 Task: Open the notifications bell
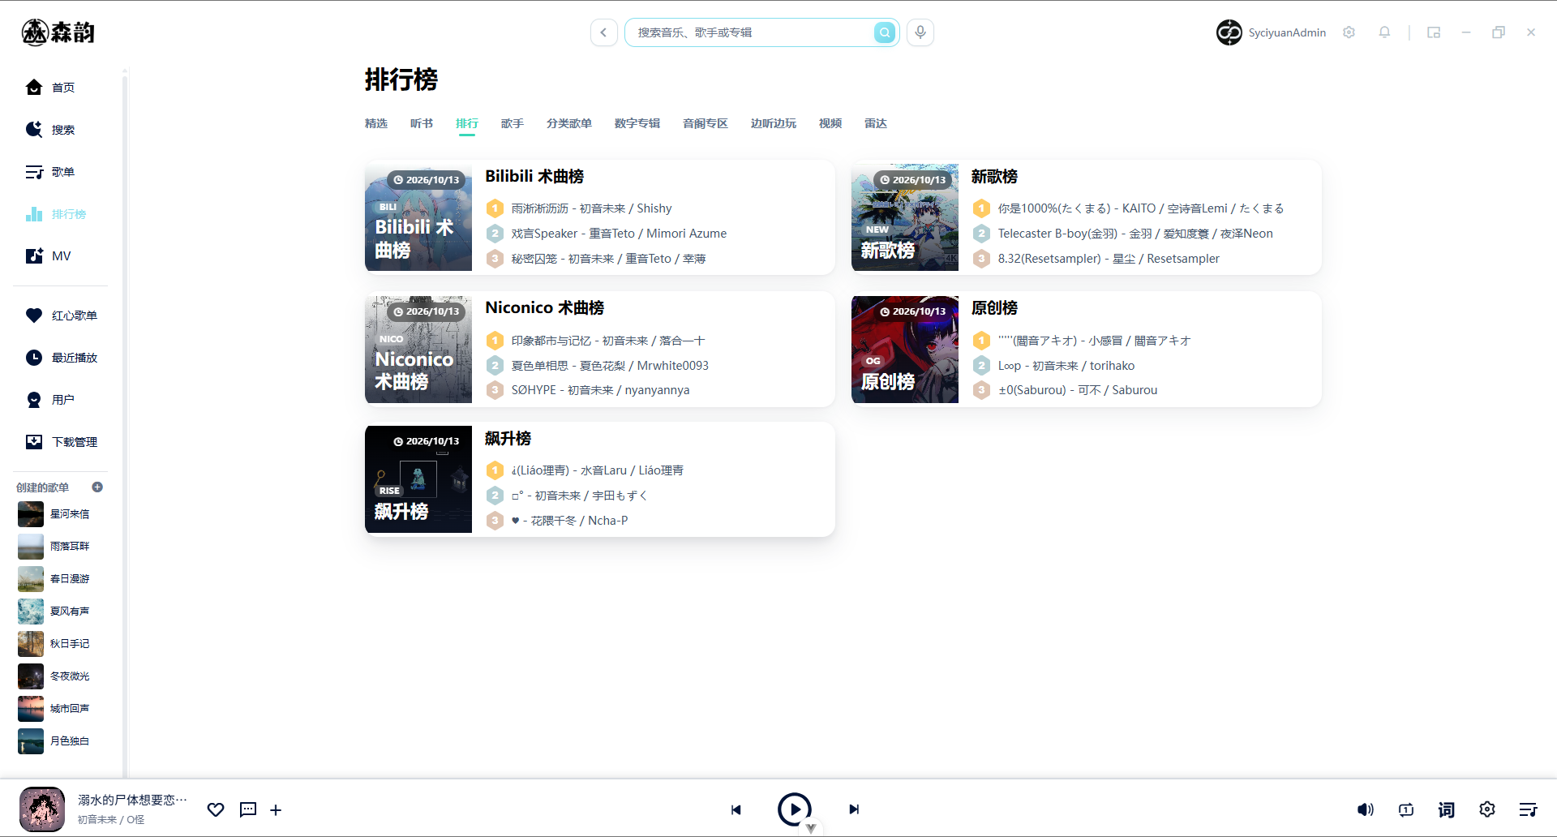tap(1385, 32)
